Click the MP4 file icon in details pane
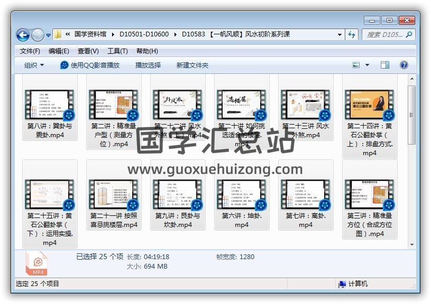Screen dimensions: 431x304 (x=36, y=262)
